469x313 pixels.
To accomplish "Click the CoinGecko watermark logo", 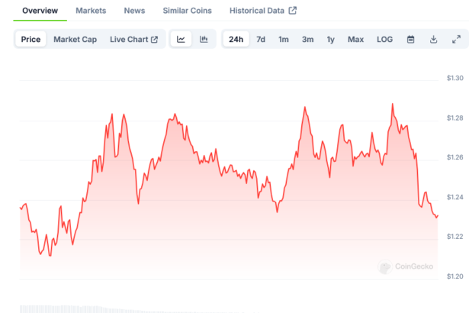I will tap(406, 266).
